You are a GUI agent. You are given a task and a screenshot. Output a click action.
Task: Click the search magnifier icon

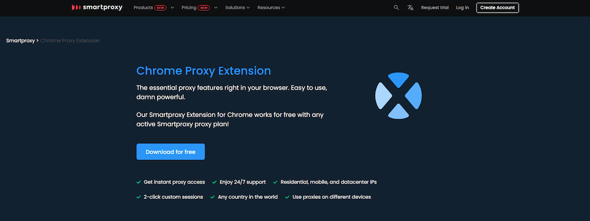coord(396,7)
